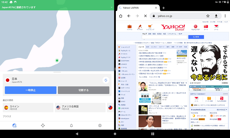Select the ウェブ search category
The image size is (230, 138).
coord(145,34)
